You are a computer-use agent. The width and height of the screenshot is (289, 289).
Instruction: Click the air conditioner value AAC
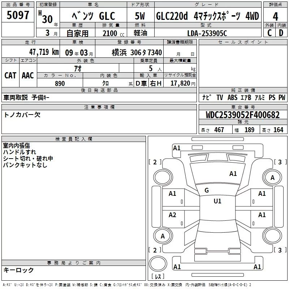28,76
